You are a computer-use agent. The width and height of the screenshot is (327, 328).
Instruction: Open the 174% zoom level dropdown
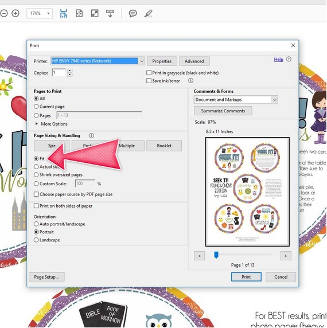(x=40, y=13)
